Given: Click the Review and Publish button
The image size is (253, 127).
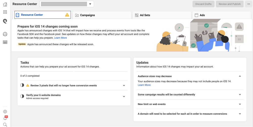Looking at the screenshot, I should [230, 4].
